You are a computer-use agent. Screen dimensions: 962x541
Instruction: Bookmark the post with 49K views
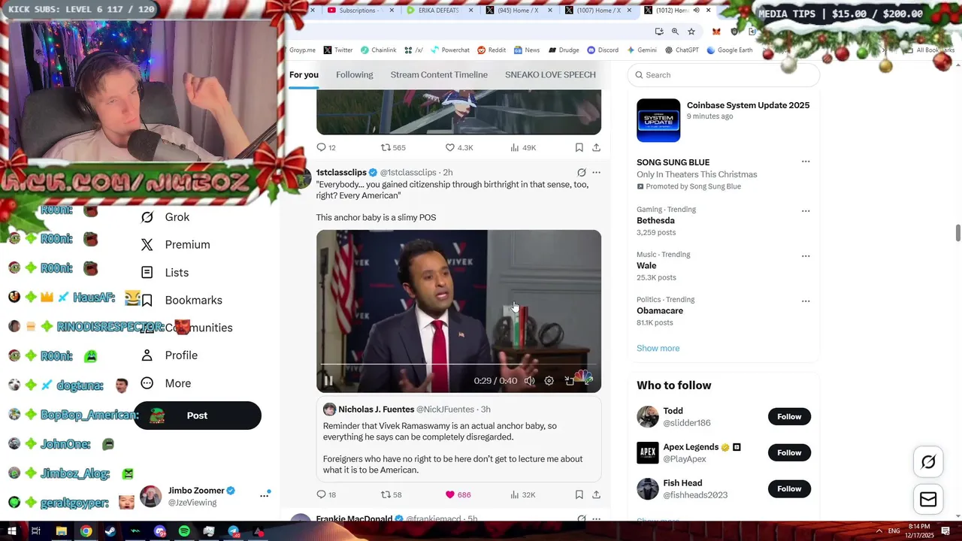(579, 148)
